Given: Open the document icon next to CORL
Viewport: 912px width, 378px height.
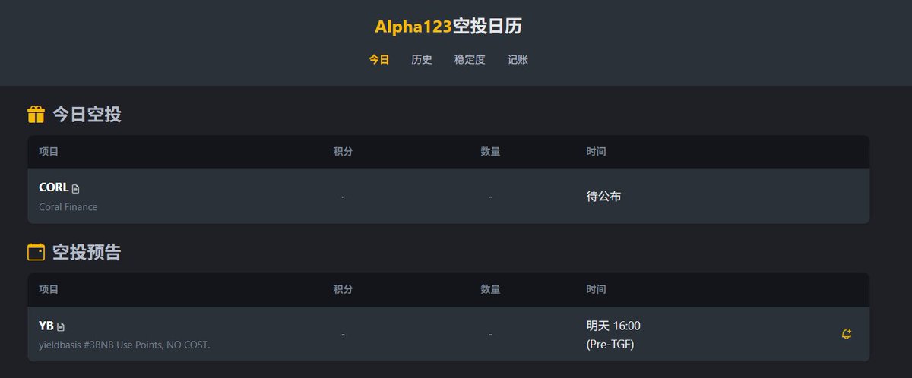Looking at the screenshot, I should (75, 188).
